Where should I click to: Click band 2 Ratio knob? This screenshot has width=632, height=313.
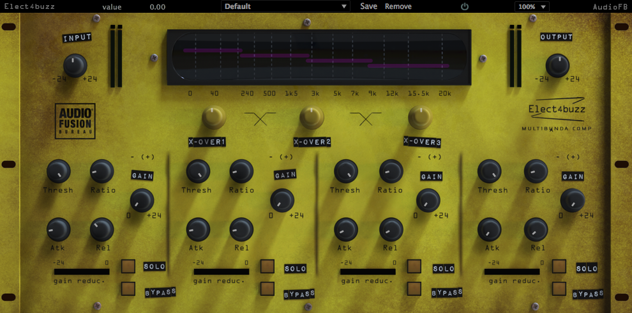pos(241,171)
